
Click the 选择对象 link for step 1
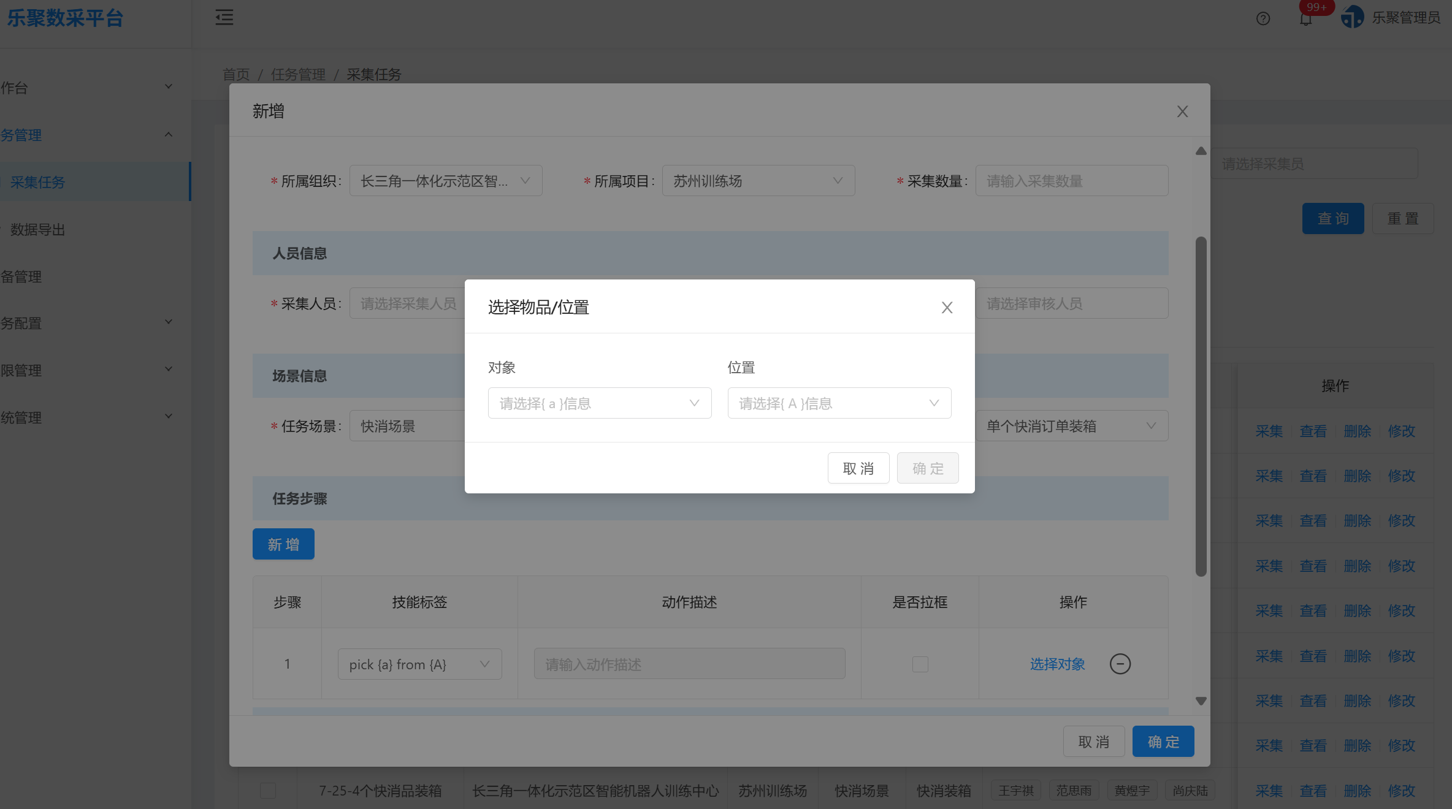[x=1057, y=664]
